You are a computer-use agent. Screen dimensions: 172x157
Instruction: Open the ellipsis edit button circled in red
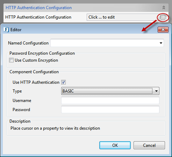pyautogui.click(x=163, y=17)
